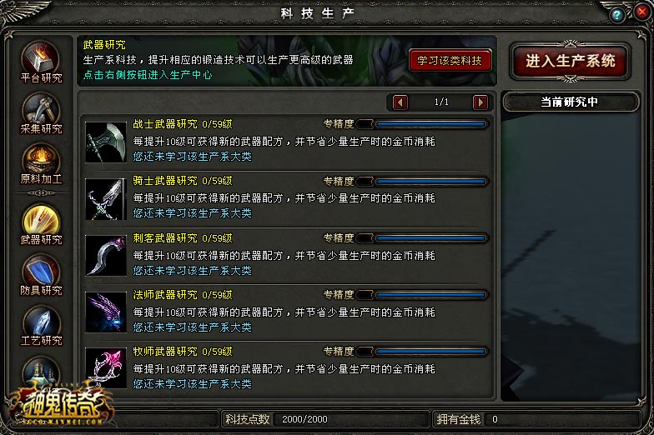Click the knight sword weapon thumbnail
The height and width of the screenshot is (435, 654).
coord(105,198)
